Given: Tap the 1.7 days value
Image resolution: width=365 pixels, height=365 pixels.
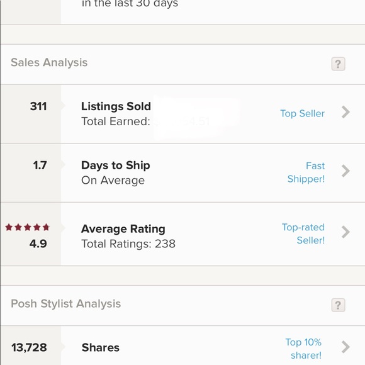Looking at the screenshot, I should [x=40, y=166].
